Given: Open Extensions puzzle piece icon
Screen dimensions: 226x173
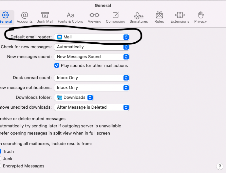Looking at the screenshot, I should (x=180, y=15).
